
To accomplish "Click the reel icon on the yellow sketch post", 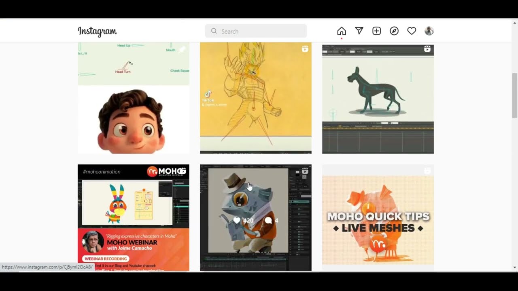I will tap(305, 49).
